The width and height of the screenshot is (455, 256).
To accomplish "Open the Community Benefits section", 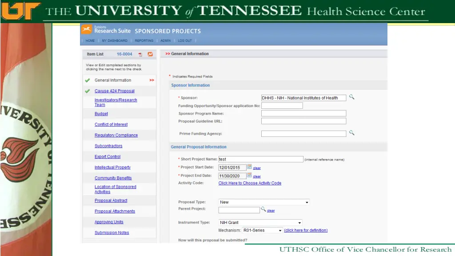I will (113, 178).
